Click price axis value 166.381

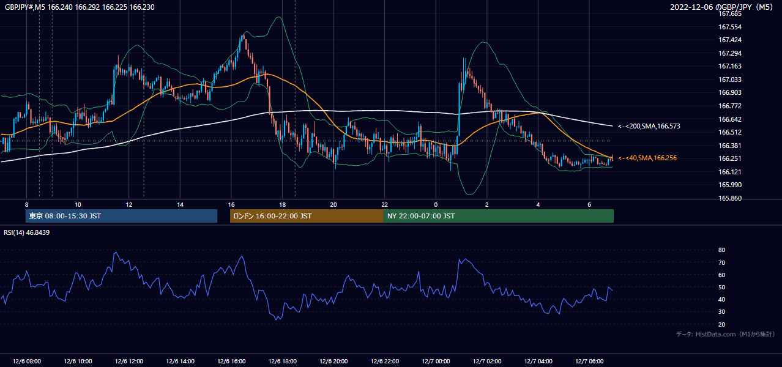[x=729, y=146]
